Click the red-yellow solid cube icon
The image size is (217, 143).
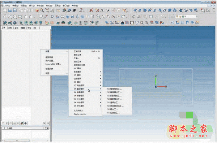[37, 10]
